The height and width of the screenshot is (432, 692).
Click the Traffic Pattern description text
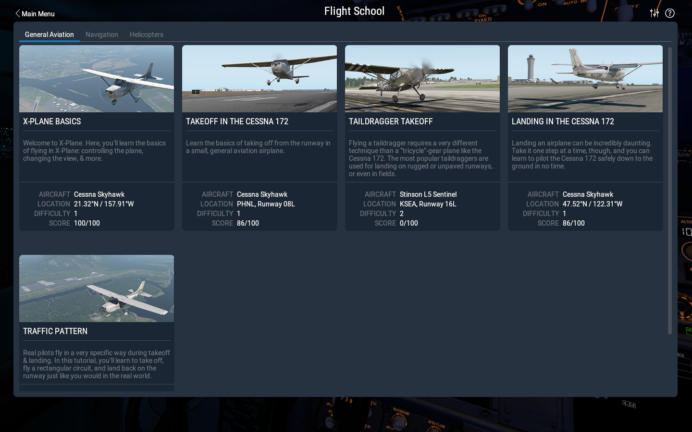coord(97,364)
